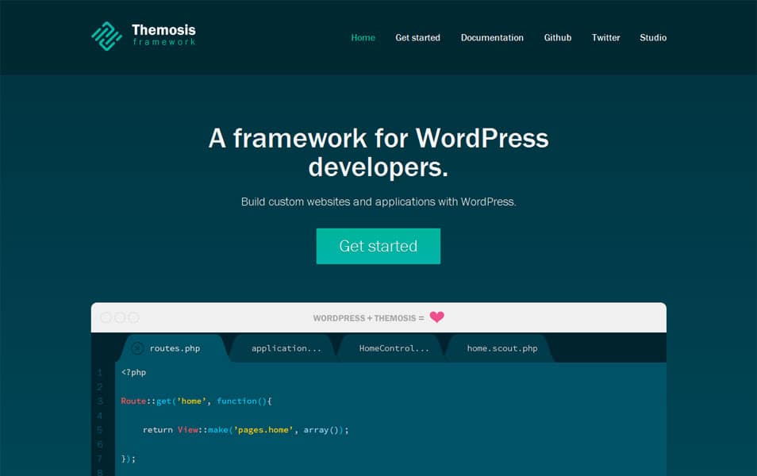Click the Themosis logo icon

pyautogui.click(x=106, y=36)
